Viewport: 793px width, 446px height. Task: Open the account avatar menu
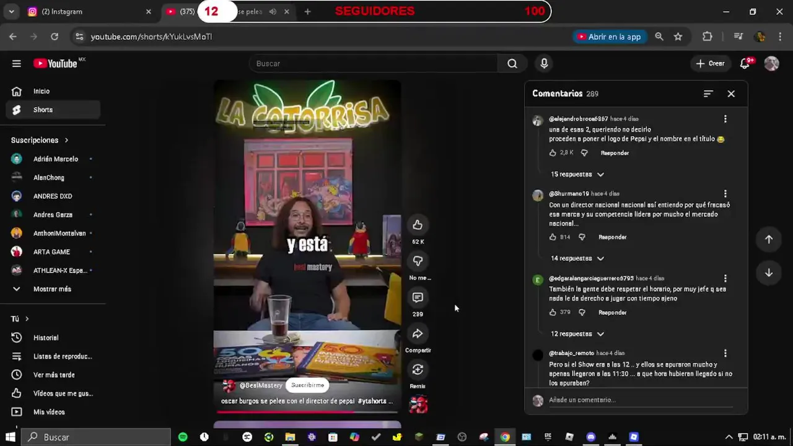pyautogui.click(x=771, y=63)
